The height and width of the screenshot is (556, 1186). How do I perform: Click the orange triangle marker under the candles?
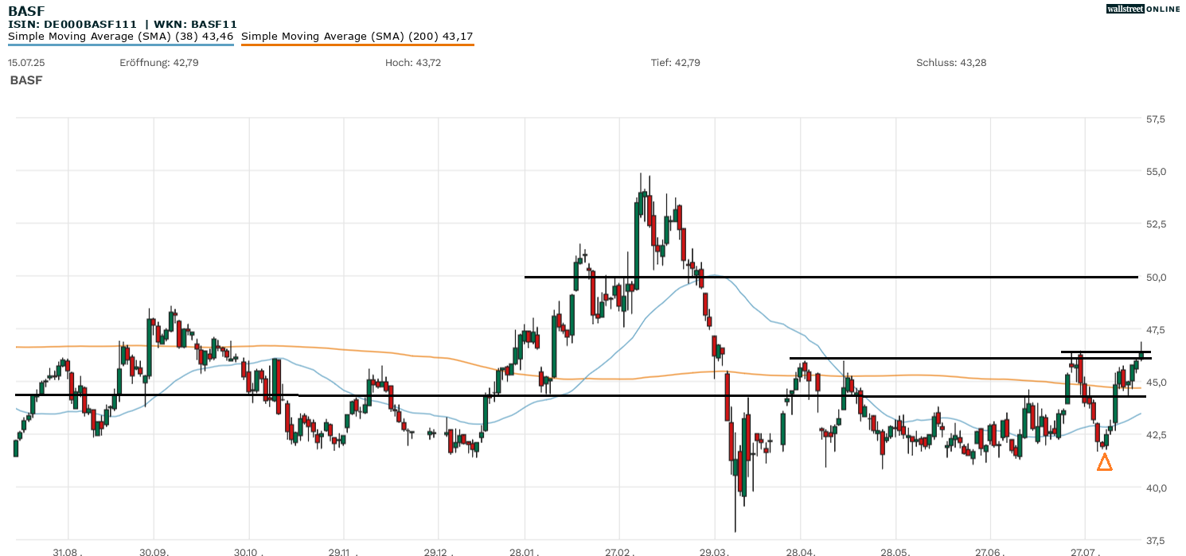[x=1104, y=461]
